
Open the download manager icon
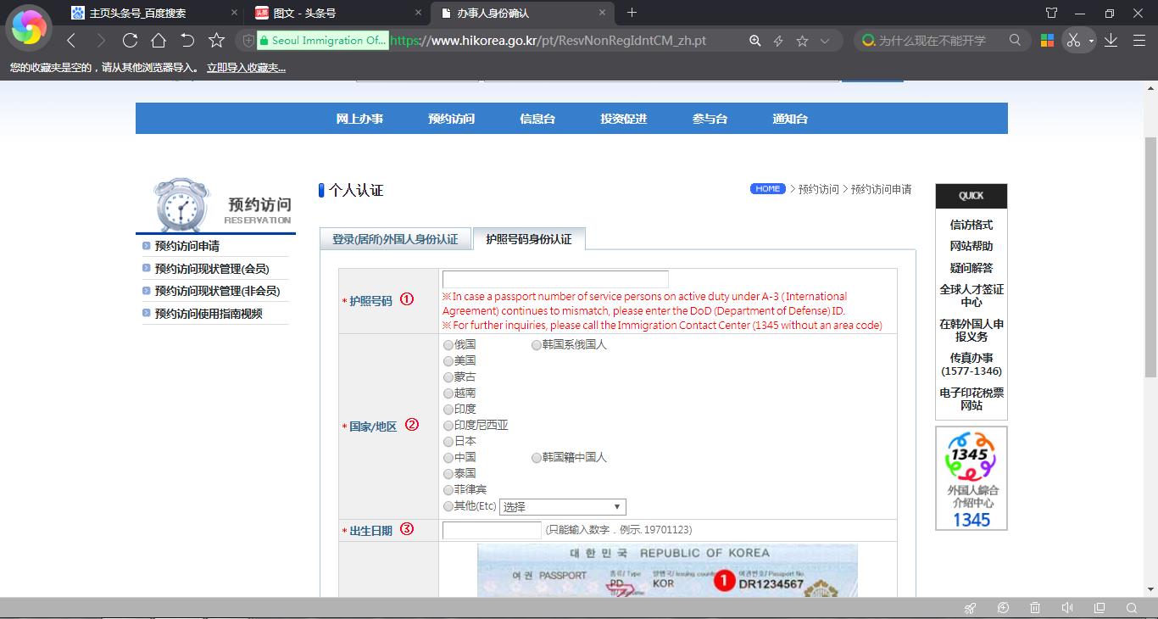pos(1111,40)
